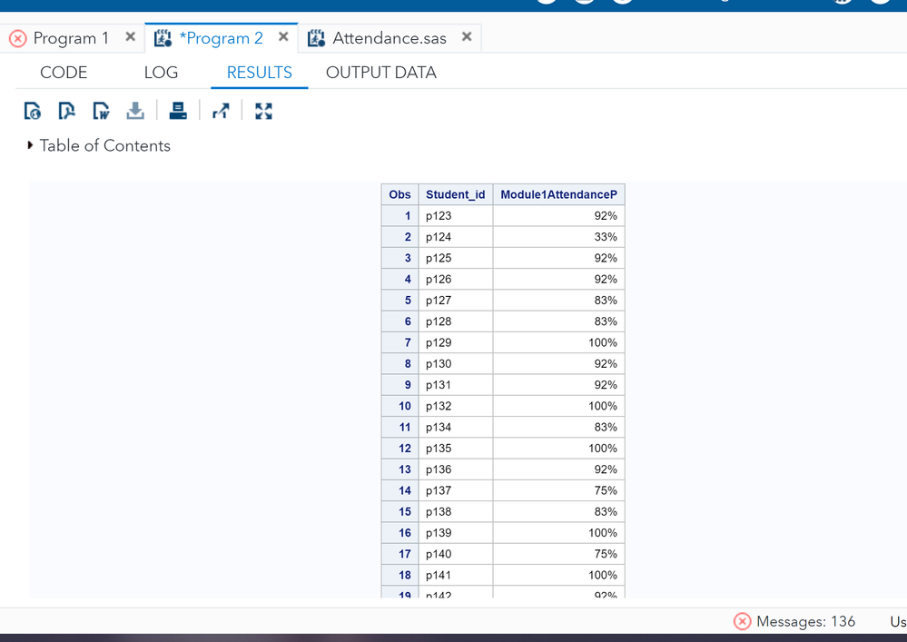Click student id p137 cell
This screenshot has width=907, height=642.
tap(455, 490)
